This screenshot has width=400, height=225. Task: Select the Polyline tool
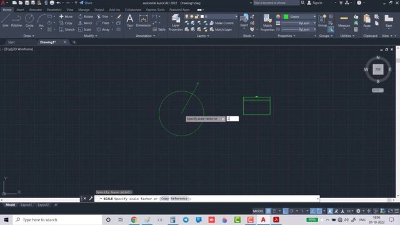(16, 21)
